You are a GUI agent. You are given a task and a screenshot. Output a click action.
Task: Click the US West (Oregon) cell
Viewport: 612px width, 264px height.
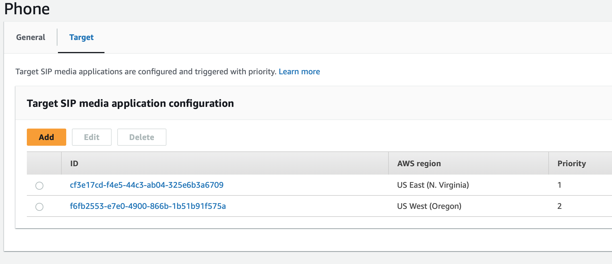pos(429,206)
